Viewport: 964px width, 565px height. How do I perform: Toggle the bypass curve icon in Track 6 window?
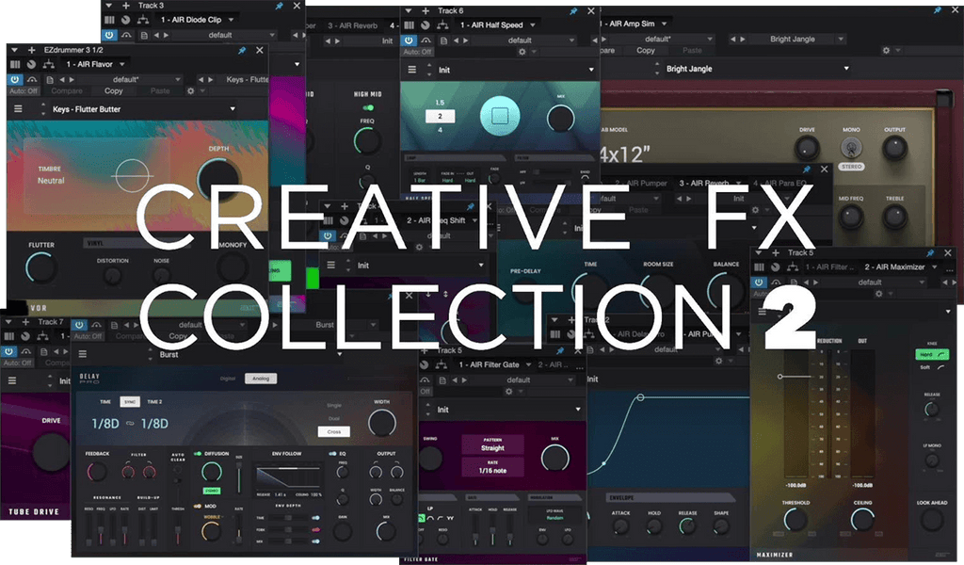click(426, 40)
